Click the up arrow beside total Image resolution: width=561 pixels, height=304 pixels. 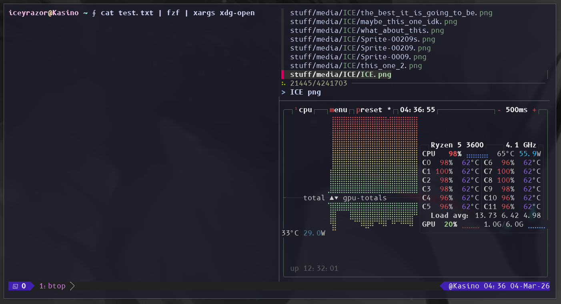332,198
